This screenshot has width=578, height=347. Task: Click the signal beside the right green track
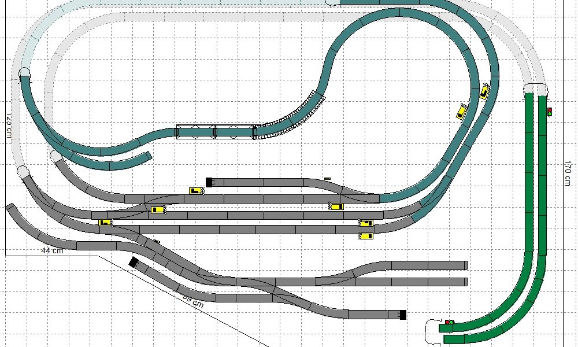pyautogui.click(x=549, y=112)
